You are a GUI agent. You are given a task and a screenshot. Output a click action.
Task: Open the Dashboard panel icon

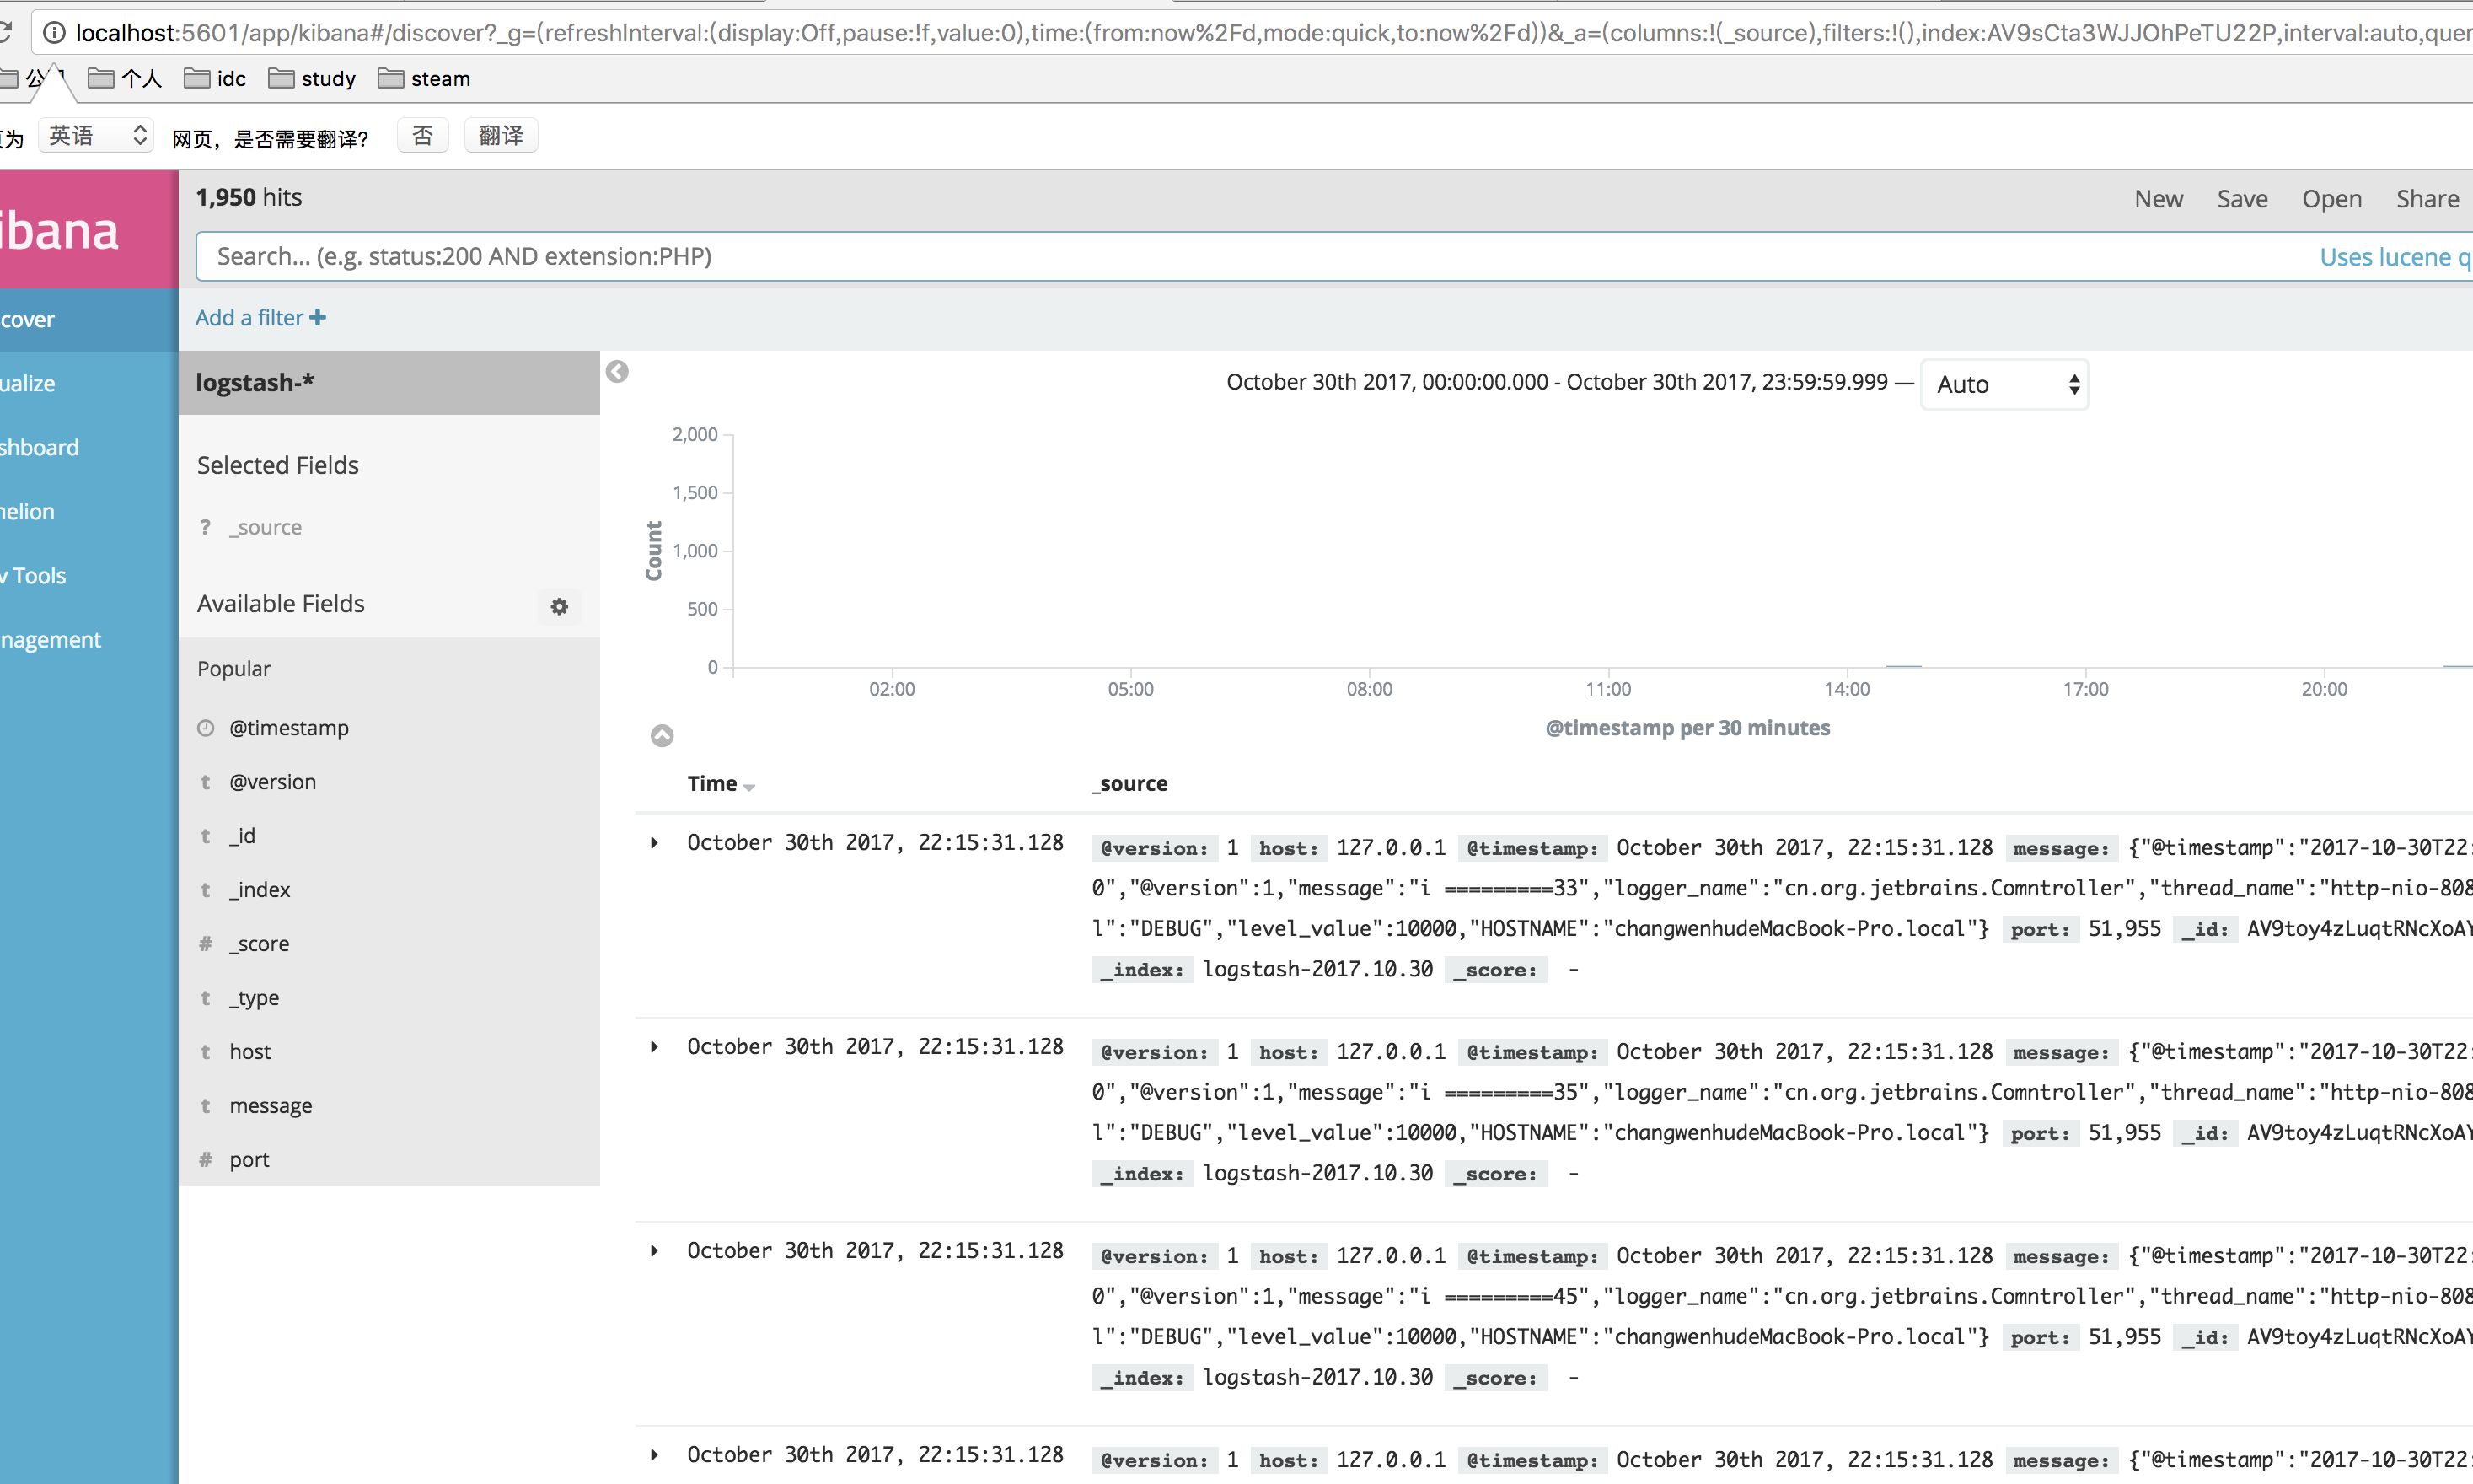[39, 447]
